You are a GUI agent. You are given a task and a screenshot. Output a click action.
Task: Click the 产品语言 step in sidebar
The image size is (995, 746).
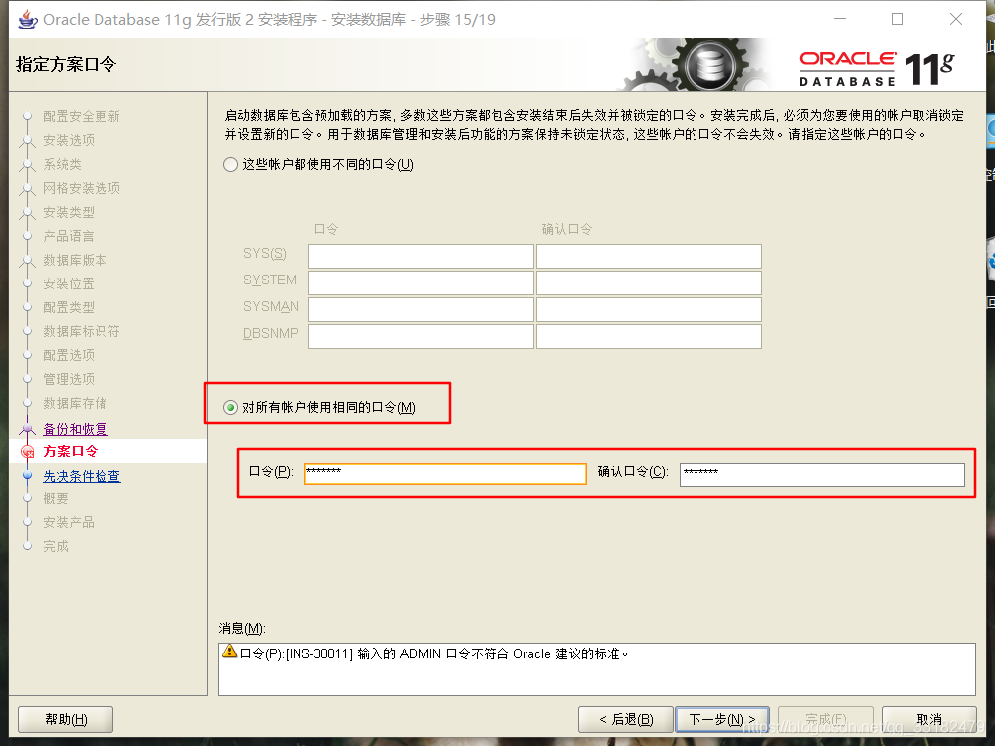tap(69, 236)
